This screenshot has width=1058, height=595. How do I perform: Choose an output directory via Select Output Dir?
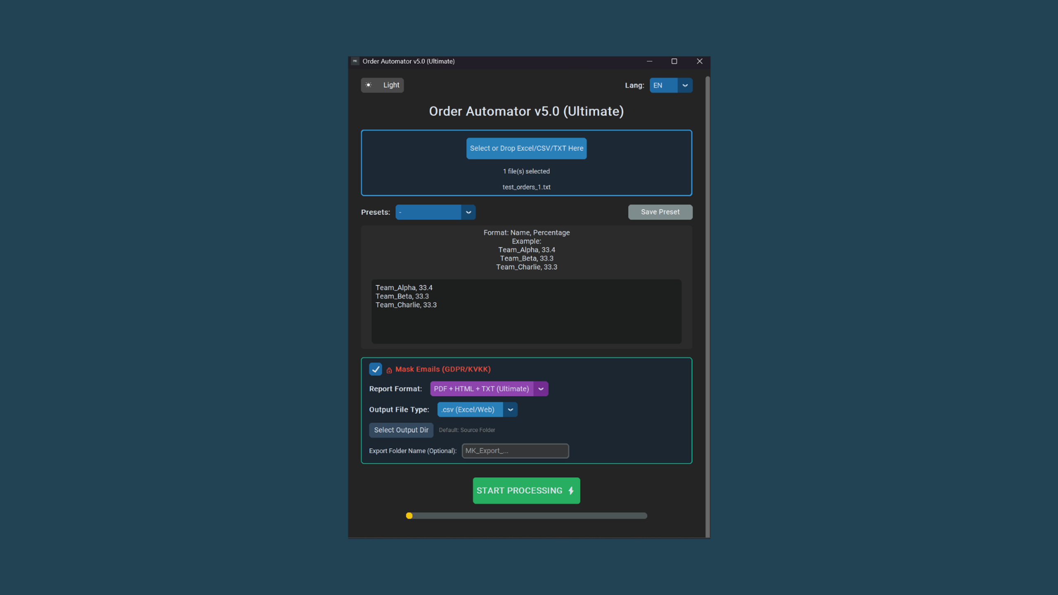401,430
